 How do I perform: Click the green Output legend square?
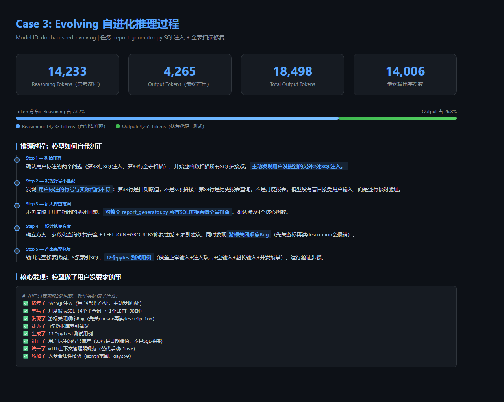tap(118, 127)
